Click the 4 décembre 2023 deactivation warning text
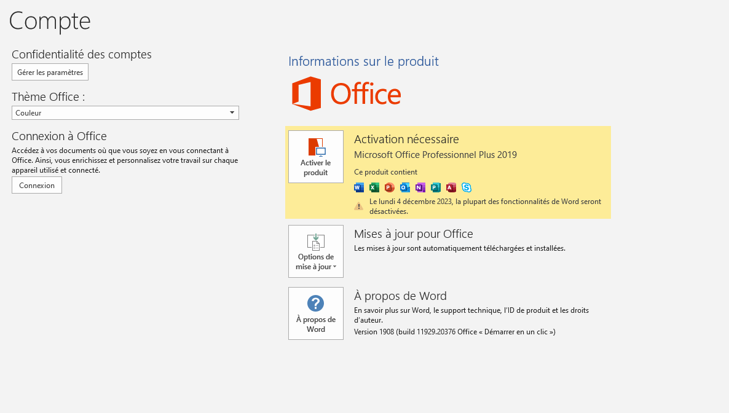 pos(485,206)
